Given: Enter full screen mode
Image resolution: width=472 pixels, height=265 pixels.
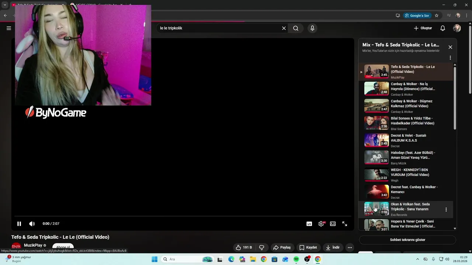Looking at the screenshot, I should pos(345,224).
